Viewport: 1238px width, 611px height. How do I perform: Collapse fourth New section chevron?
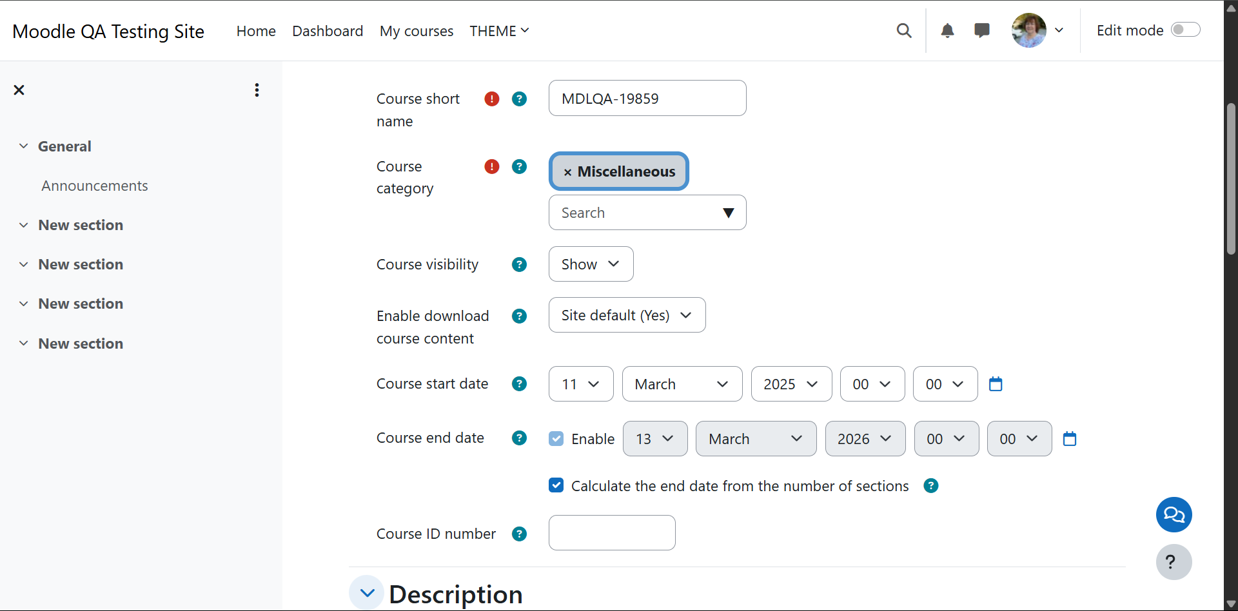click(x=24, y=344)
